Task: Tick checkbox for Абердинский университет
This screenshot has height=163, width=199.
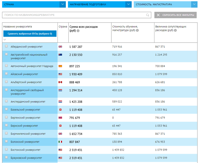Action: 6,46
